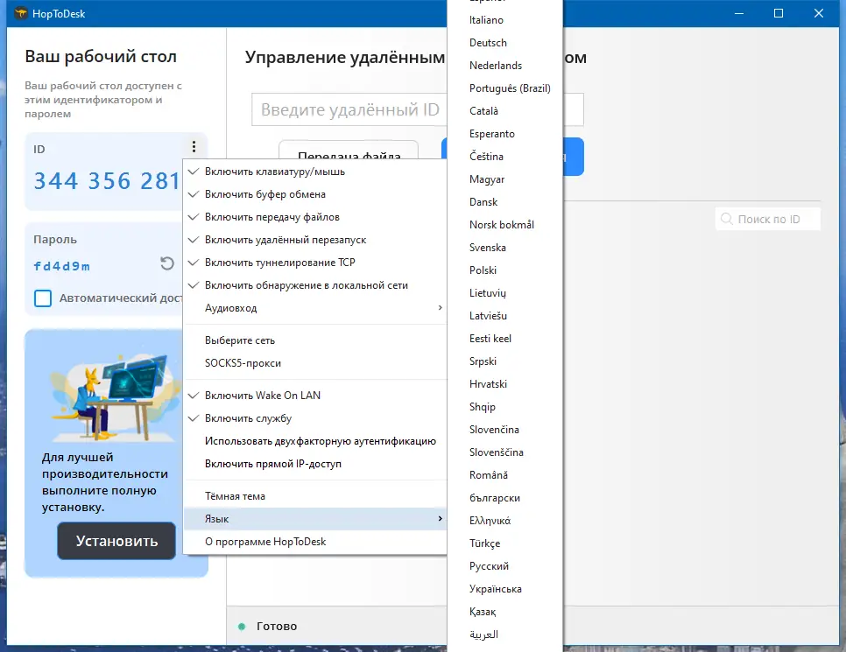Click the HopToDesk kangaroo logo in title bar
The image size is (846, 652).
pyautogui.click(x=20, y=13)
